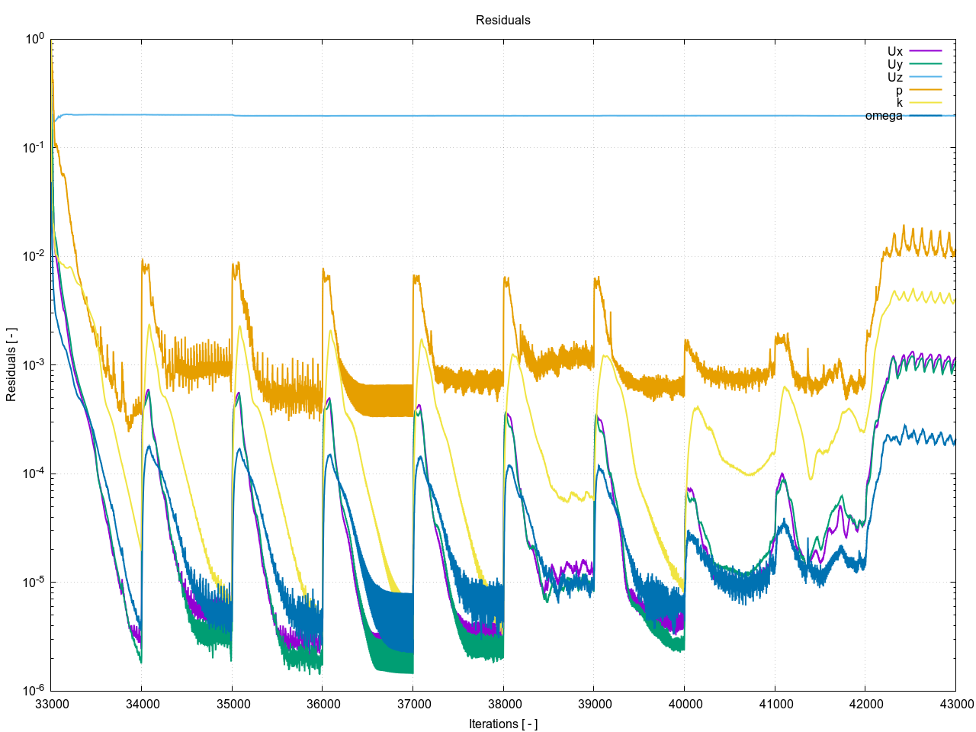Click the rotated "Residuals [ - ]" y-axis label
Viewport: 976px width, 732px height.
tap(11, 365)
